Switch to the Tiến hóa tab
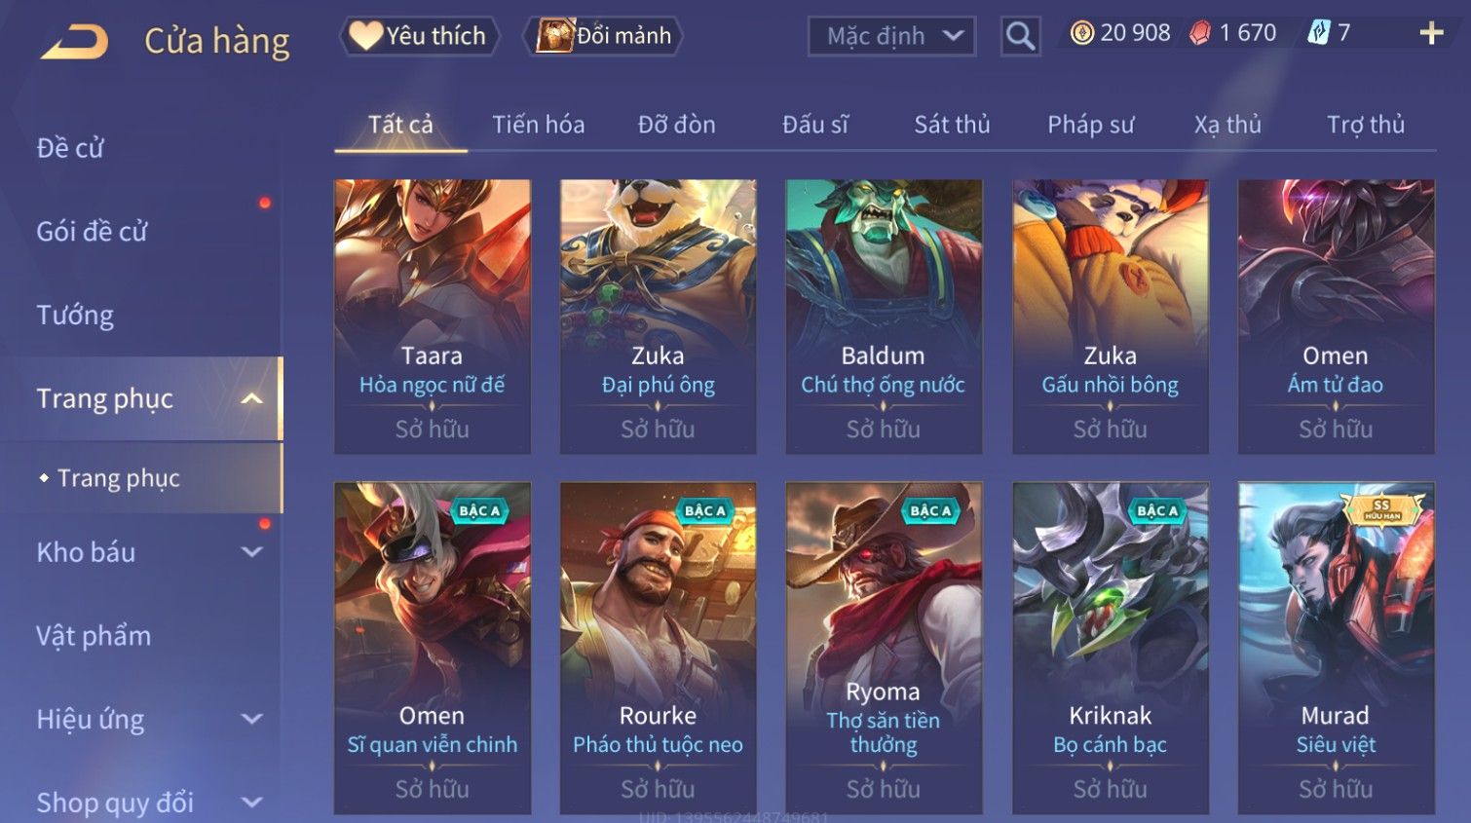This screenshot has height=823, width=1471. 538,125
